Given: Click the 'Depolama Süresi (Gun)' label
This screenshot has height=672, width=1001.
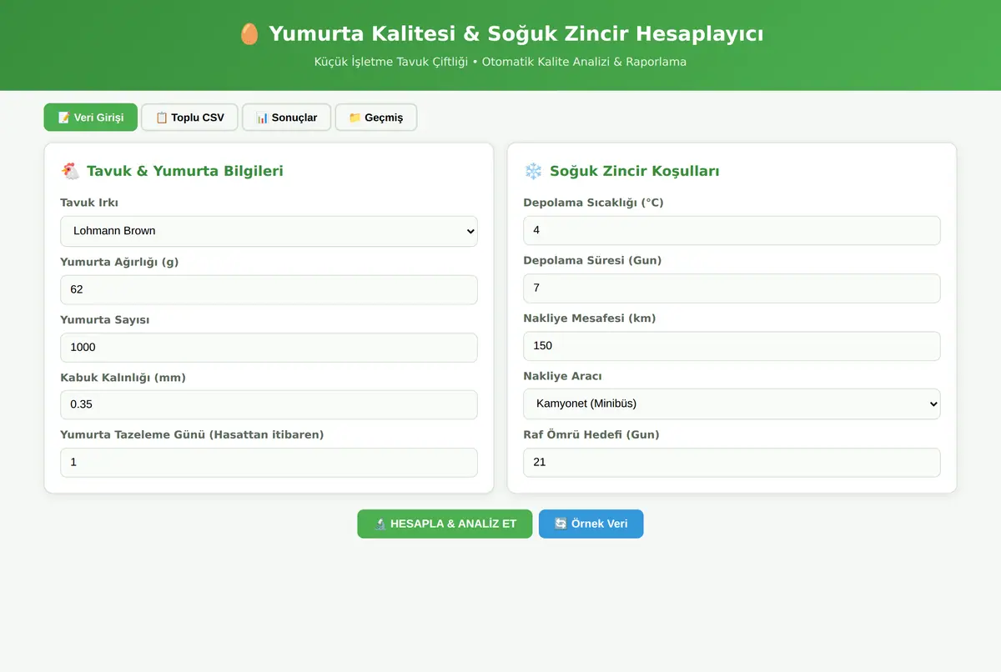Looking at the screenshot, I should [x=592, y=260].
